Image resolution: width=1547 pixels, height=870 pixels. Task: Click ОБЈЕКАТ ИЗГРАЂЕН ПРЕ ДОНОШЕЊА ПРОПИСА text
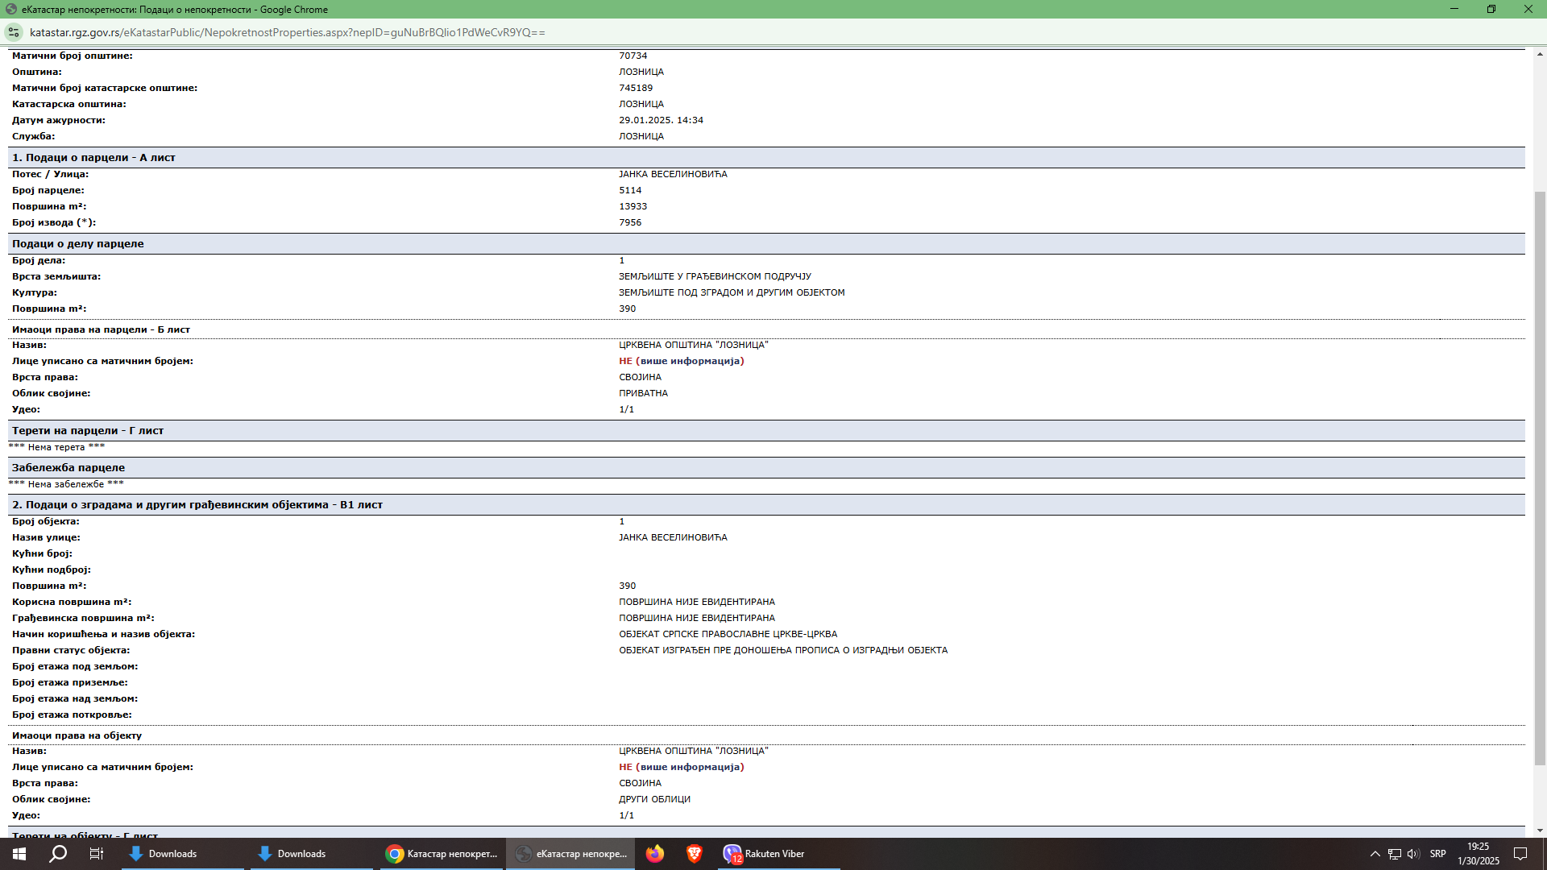point(783,651)
